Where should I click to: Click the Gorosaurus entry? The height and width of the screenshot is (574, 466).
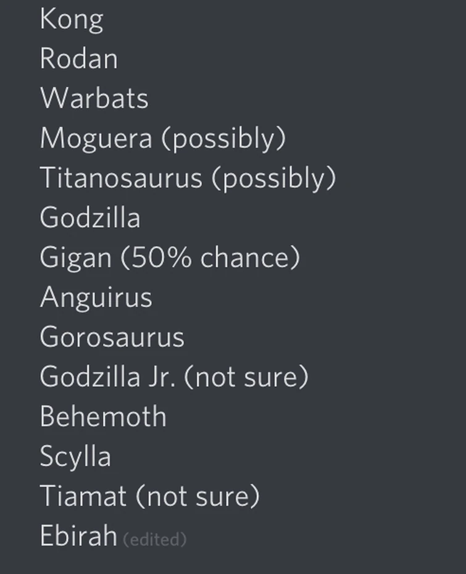(112, 337)
